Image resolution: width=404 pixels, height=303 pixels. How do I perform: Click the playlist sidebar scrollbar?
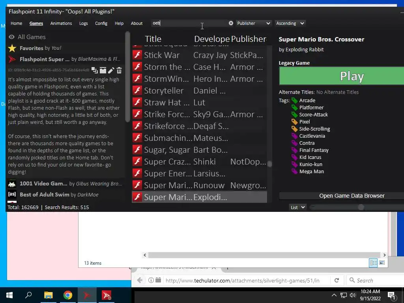(127, 77)
